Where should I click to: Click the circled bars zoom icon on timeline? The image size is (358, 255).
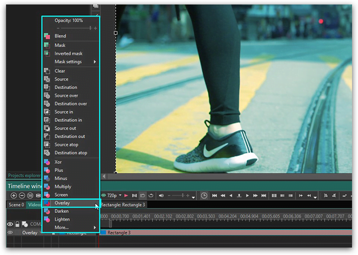point(30,196)
